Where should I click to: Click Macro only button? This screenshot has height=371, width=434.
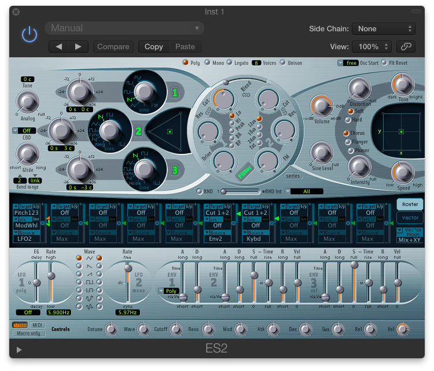(x=28, y=333)
